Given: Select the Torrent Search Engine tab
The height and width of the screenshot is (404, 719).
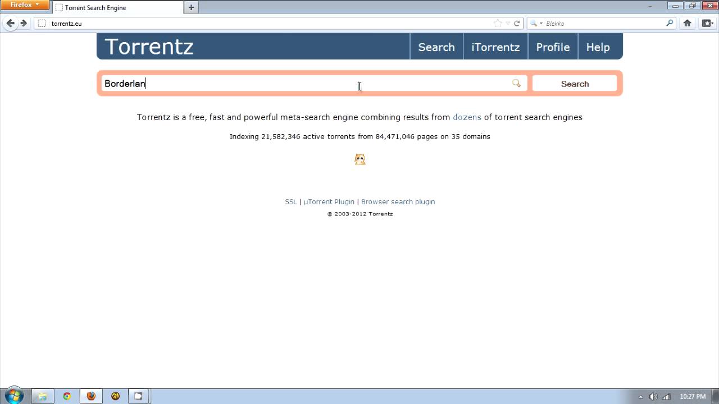Looking at the screenshot, I should point(118,8).
